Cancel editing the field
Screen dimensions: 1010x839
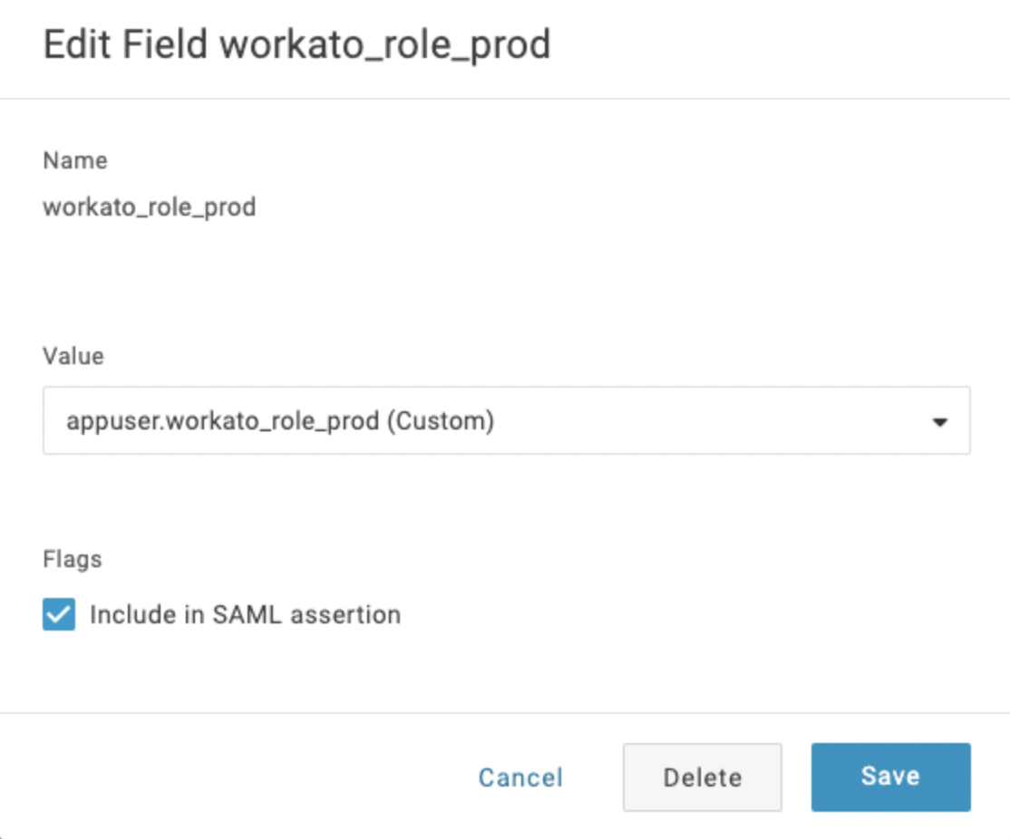[520, 777]
